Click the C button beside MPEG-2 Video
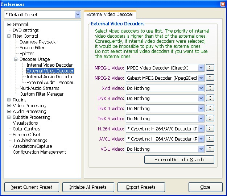 [x=210, y=78]
